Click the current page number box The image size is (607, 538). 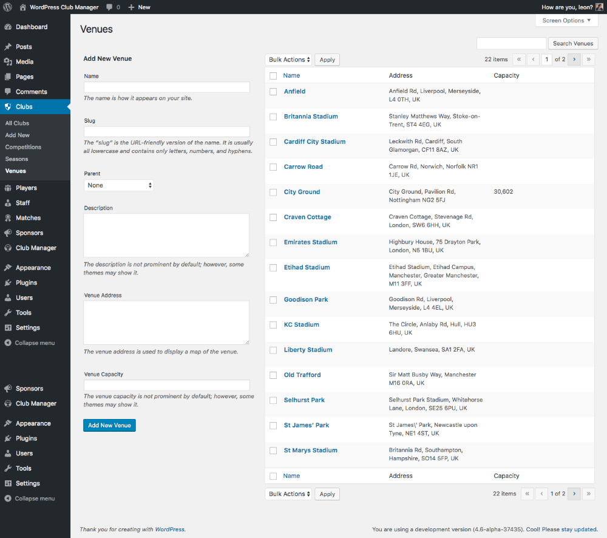[547, 60]
